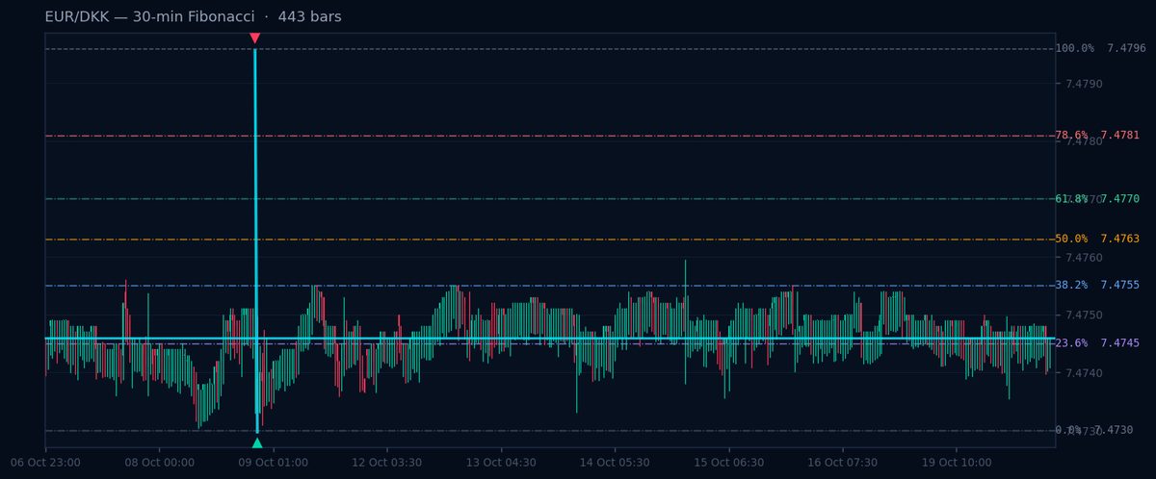Click the blue 38.2% dashed level line
This screenshot has width=1156, height=479.
pyautogui.click(x=550, y=286)
